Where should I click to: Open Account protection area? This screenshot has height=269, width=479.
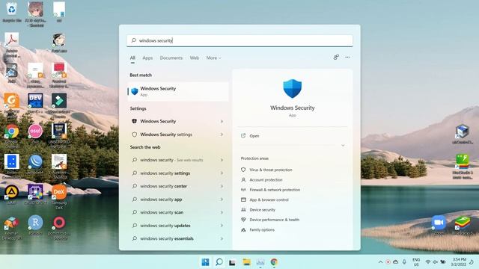pos(266,180)
